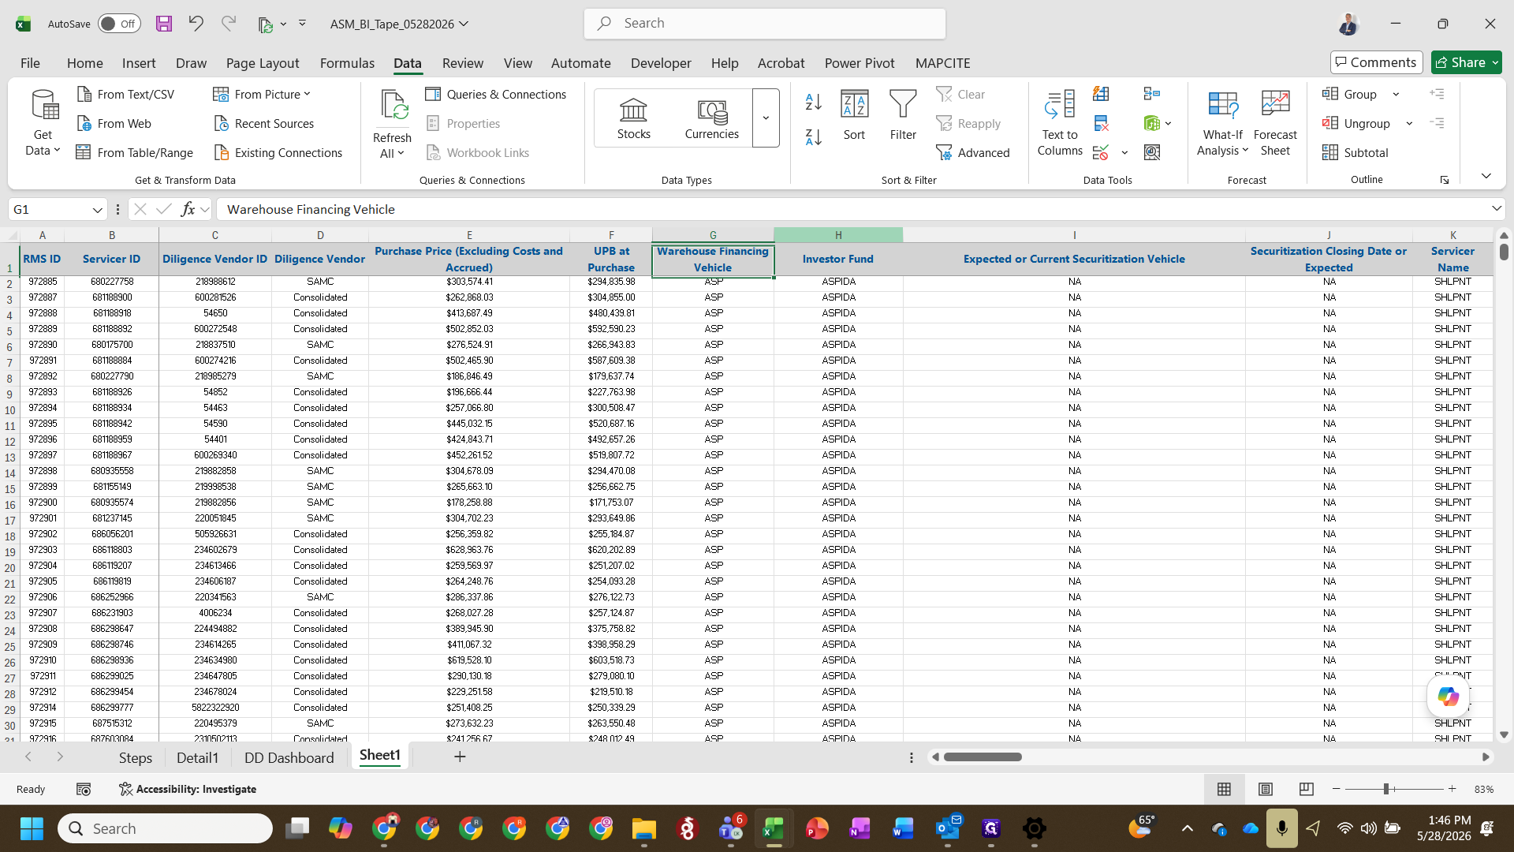
Task: Open the DD Dashboard sheet
Action: point(289,757)
